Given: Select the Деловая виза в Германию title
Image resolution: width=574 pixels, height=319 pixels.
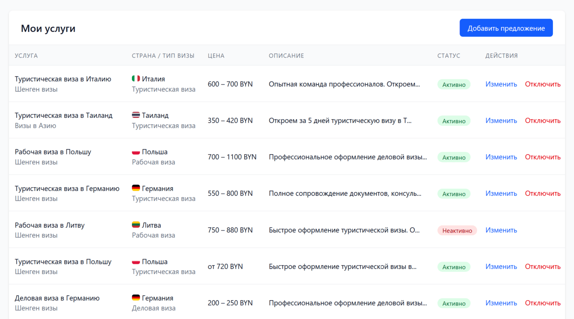Looking at the screenshot, I should (x=57, y=298).
